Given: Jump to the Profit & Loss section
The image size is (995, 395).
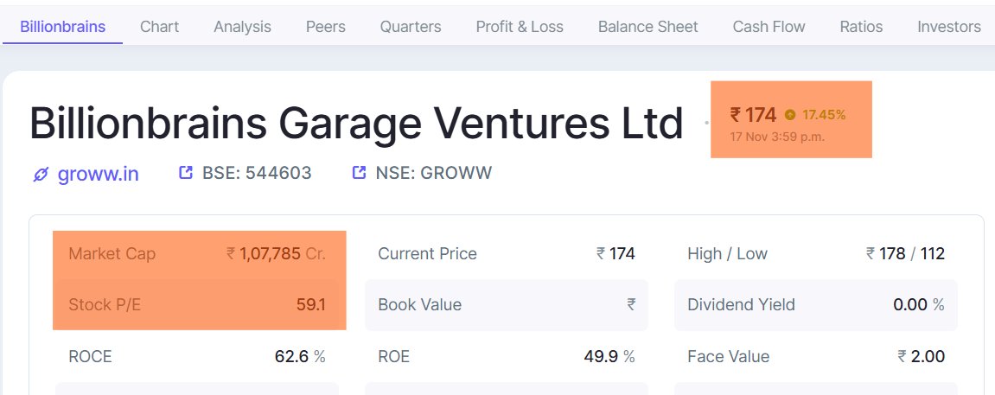Looking at the screenshot, I should (519, 27).
